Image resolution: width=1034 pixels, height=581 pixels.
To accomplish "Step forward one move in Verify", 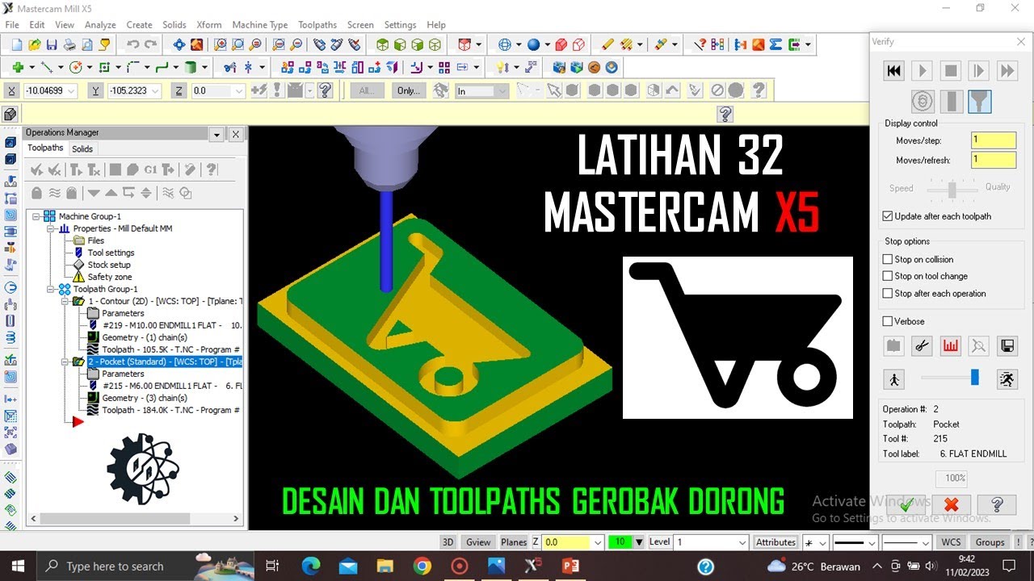I will click(978, 71).
